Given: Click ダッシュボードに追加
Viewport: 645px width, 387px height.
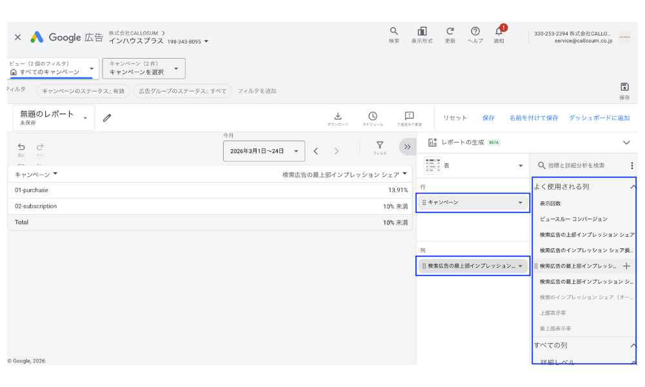Looking at the screenshot, I should 599,118.
